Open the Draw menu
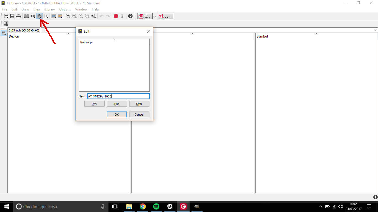Screen dimensions: 378x212 (25, 9)
